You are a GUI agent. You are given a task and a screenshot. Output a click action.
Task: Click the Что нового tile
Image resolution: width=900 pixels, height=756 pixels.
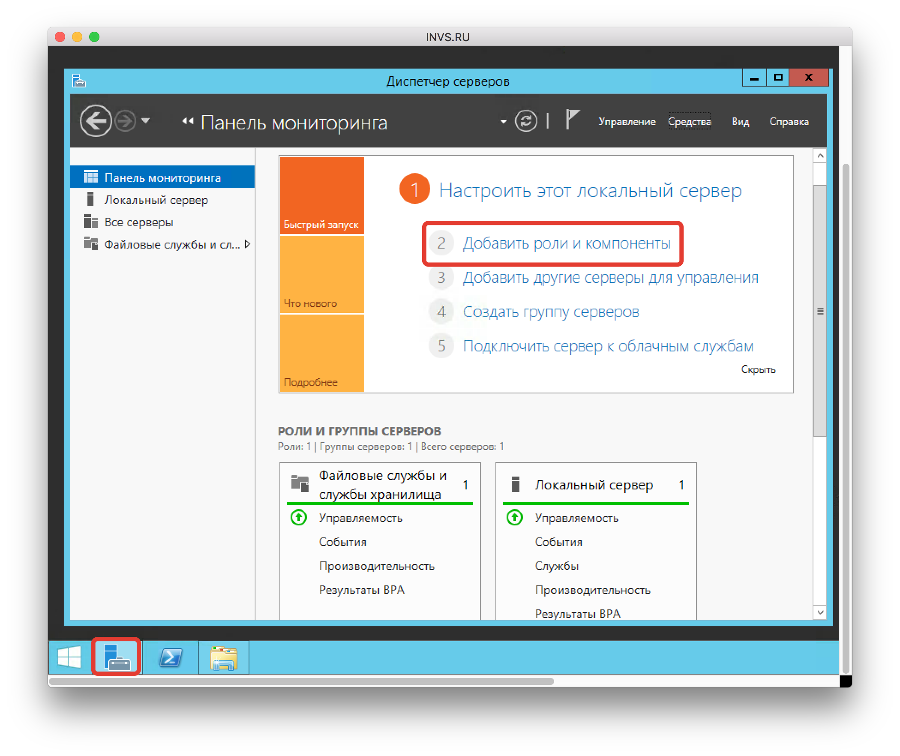point(322,274)
